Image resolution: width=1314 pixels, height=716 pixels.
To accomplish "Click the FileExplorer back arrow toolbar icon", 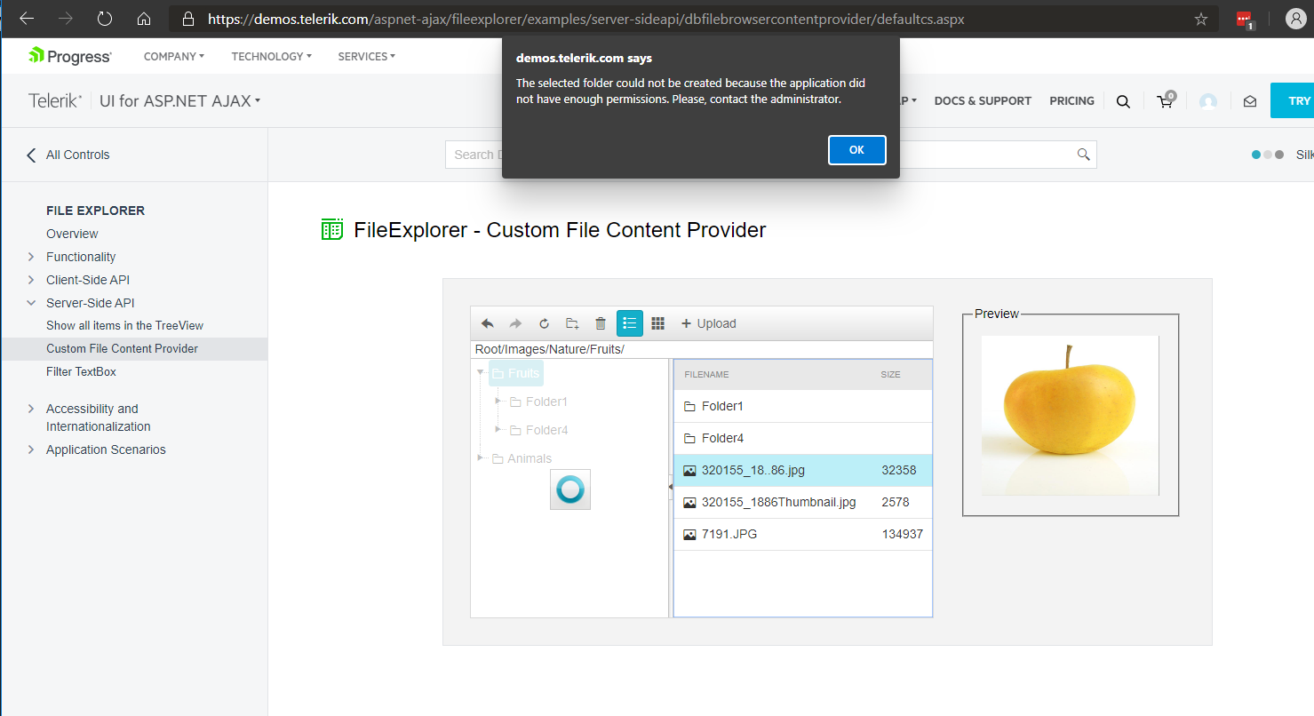I will pyautogui.click(x=487, y=323).
